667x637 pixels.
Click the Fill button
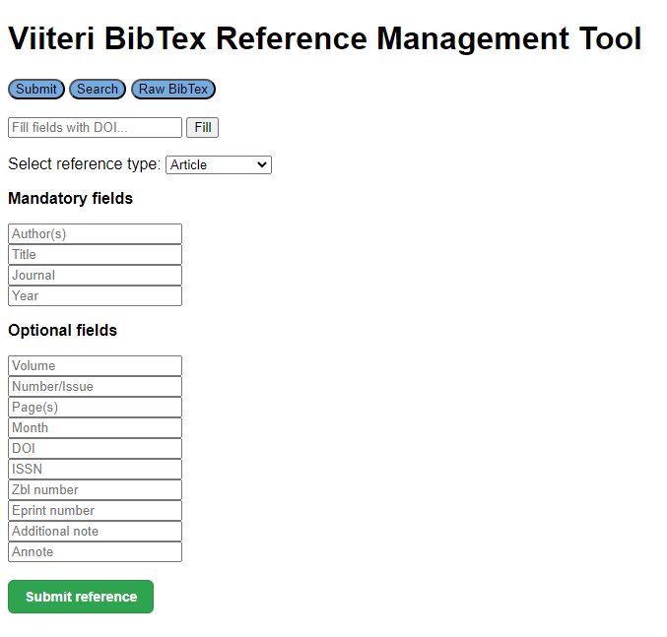coord(202,128)
